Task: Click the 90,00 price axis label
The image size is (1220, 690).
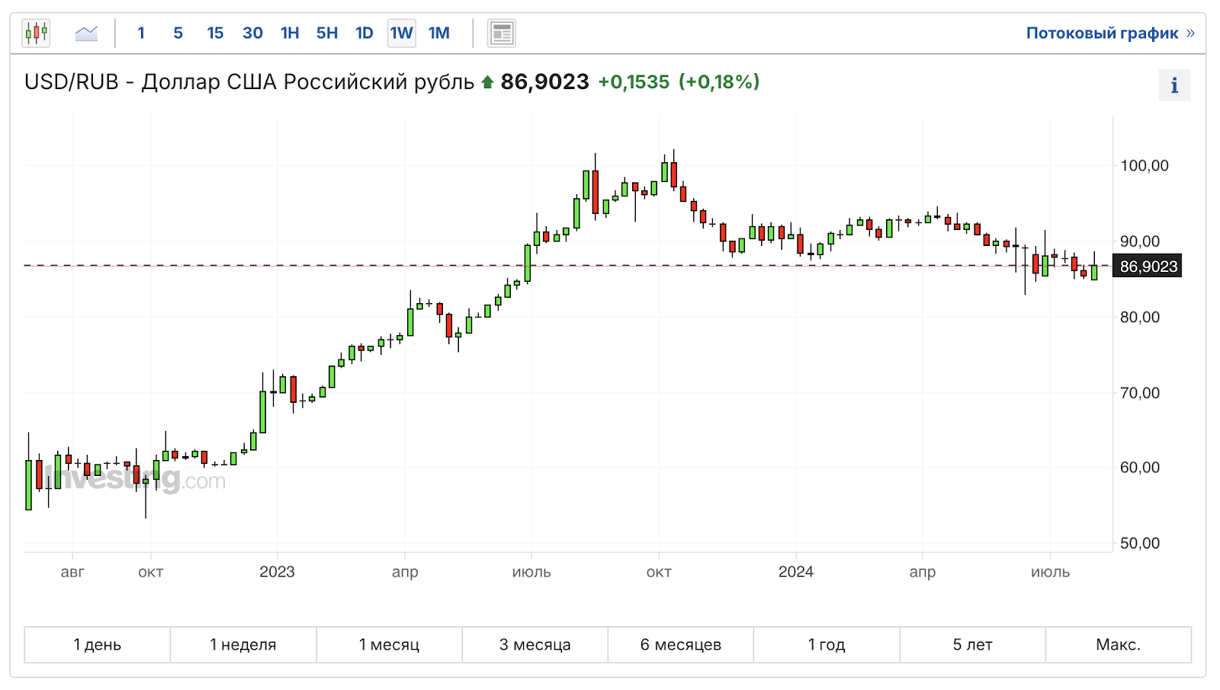Action: pos(1139,241)
